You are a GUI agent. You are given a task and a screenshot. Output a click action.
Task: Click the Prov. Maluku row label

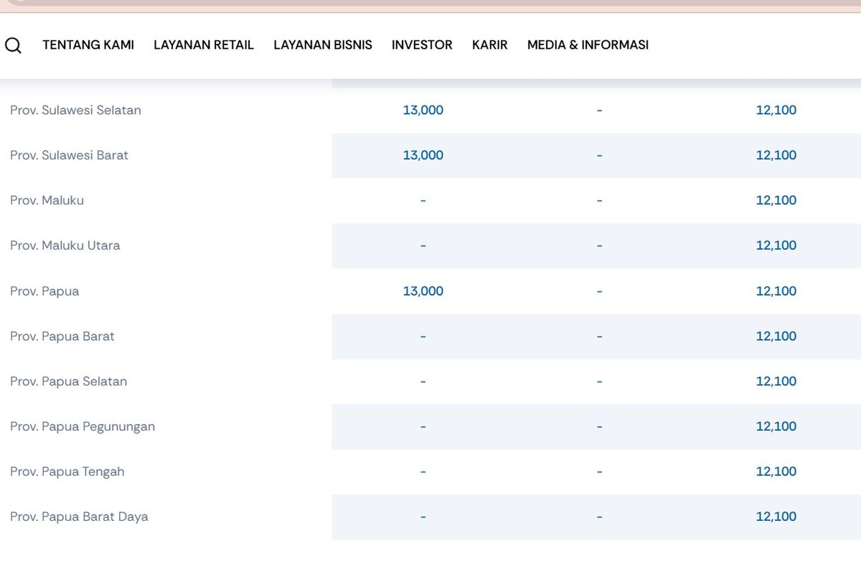point(47,200)
